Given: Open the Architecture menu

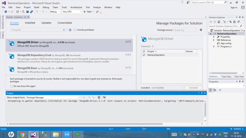Looking at the screenshot, I should coord(76,7).
